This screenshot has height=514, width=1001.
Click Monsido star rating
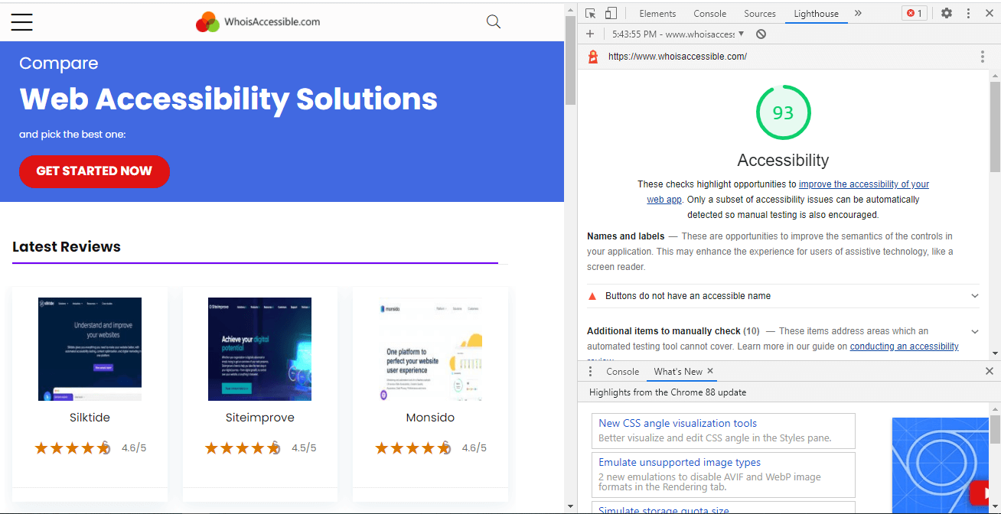[414, 447]
